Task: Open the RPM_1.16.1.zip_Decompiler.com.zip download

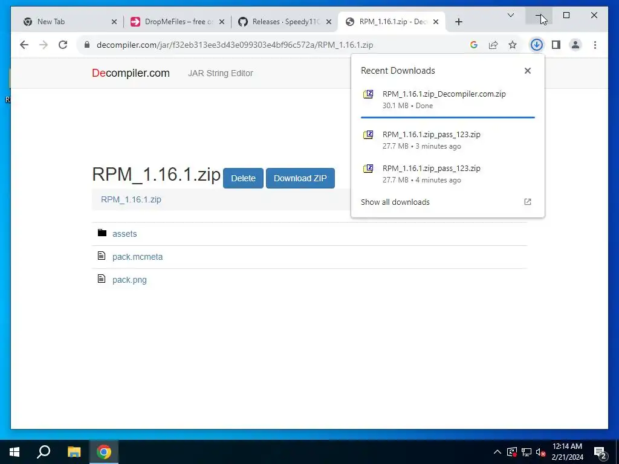Action: pos(448,100)
